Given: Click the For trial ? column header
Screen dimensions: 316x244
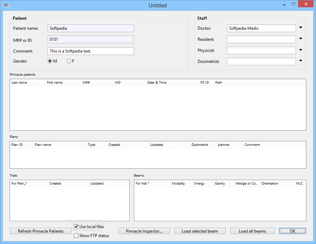Looking at the screenshot, I should click(x=152, y=183).
